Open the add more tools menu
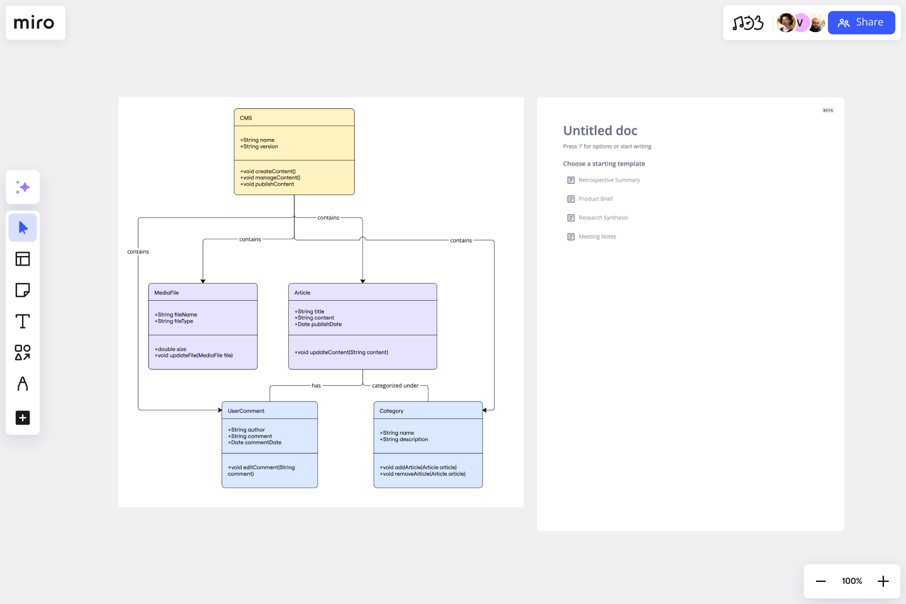This screenshot has height=604, width=906. [x=23, y=418]
